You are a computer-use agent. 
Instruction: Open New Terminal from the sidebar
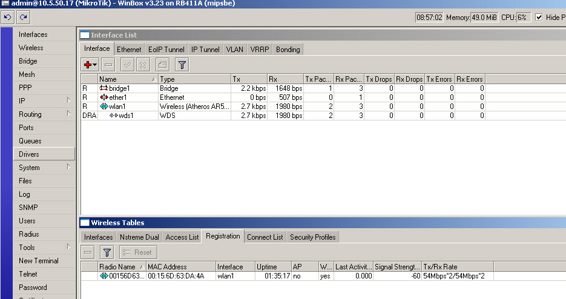pos(44,261)
